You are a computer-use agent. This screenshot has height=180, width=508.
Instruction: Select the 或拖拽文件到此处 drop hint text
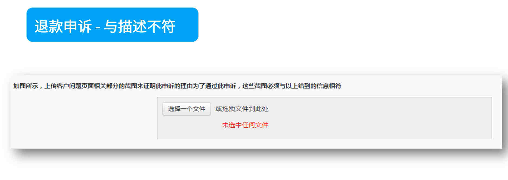pyautogui.click(x=242, y=109)
